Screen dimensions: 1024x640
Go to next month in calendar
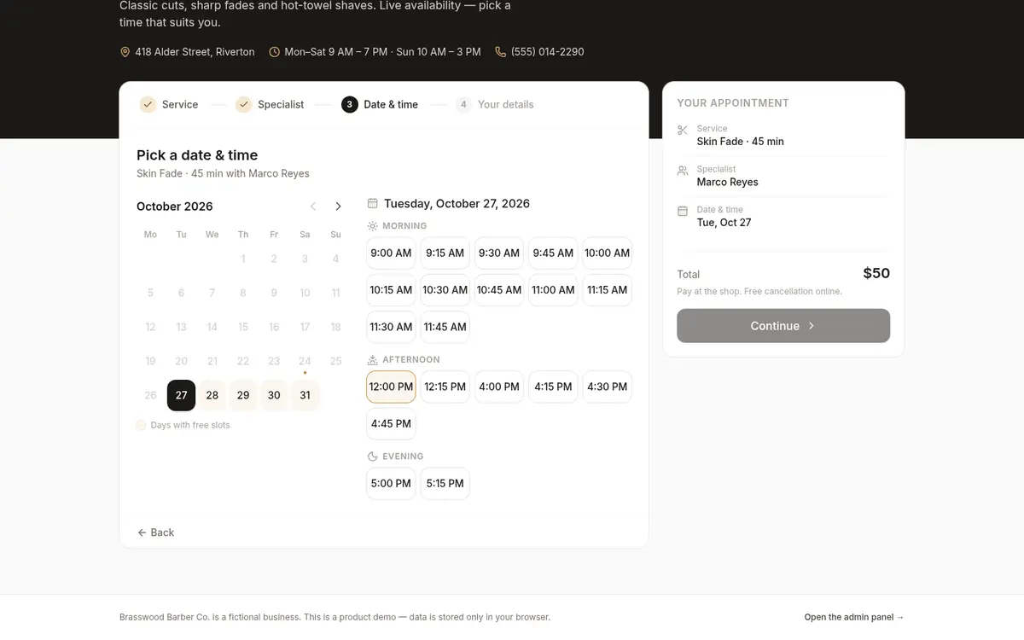338,207
